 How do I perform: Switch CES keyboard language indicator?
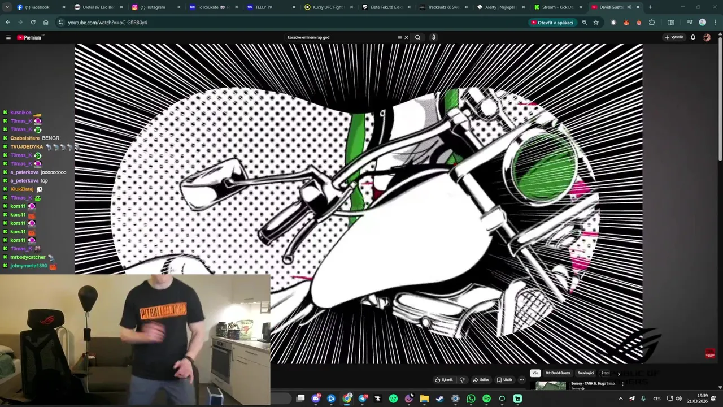tap(657, 399)
